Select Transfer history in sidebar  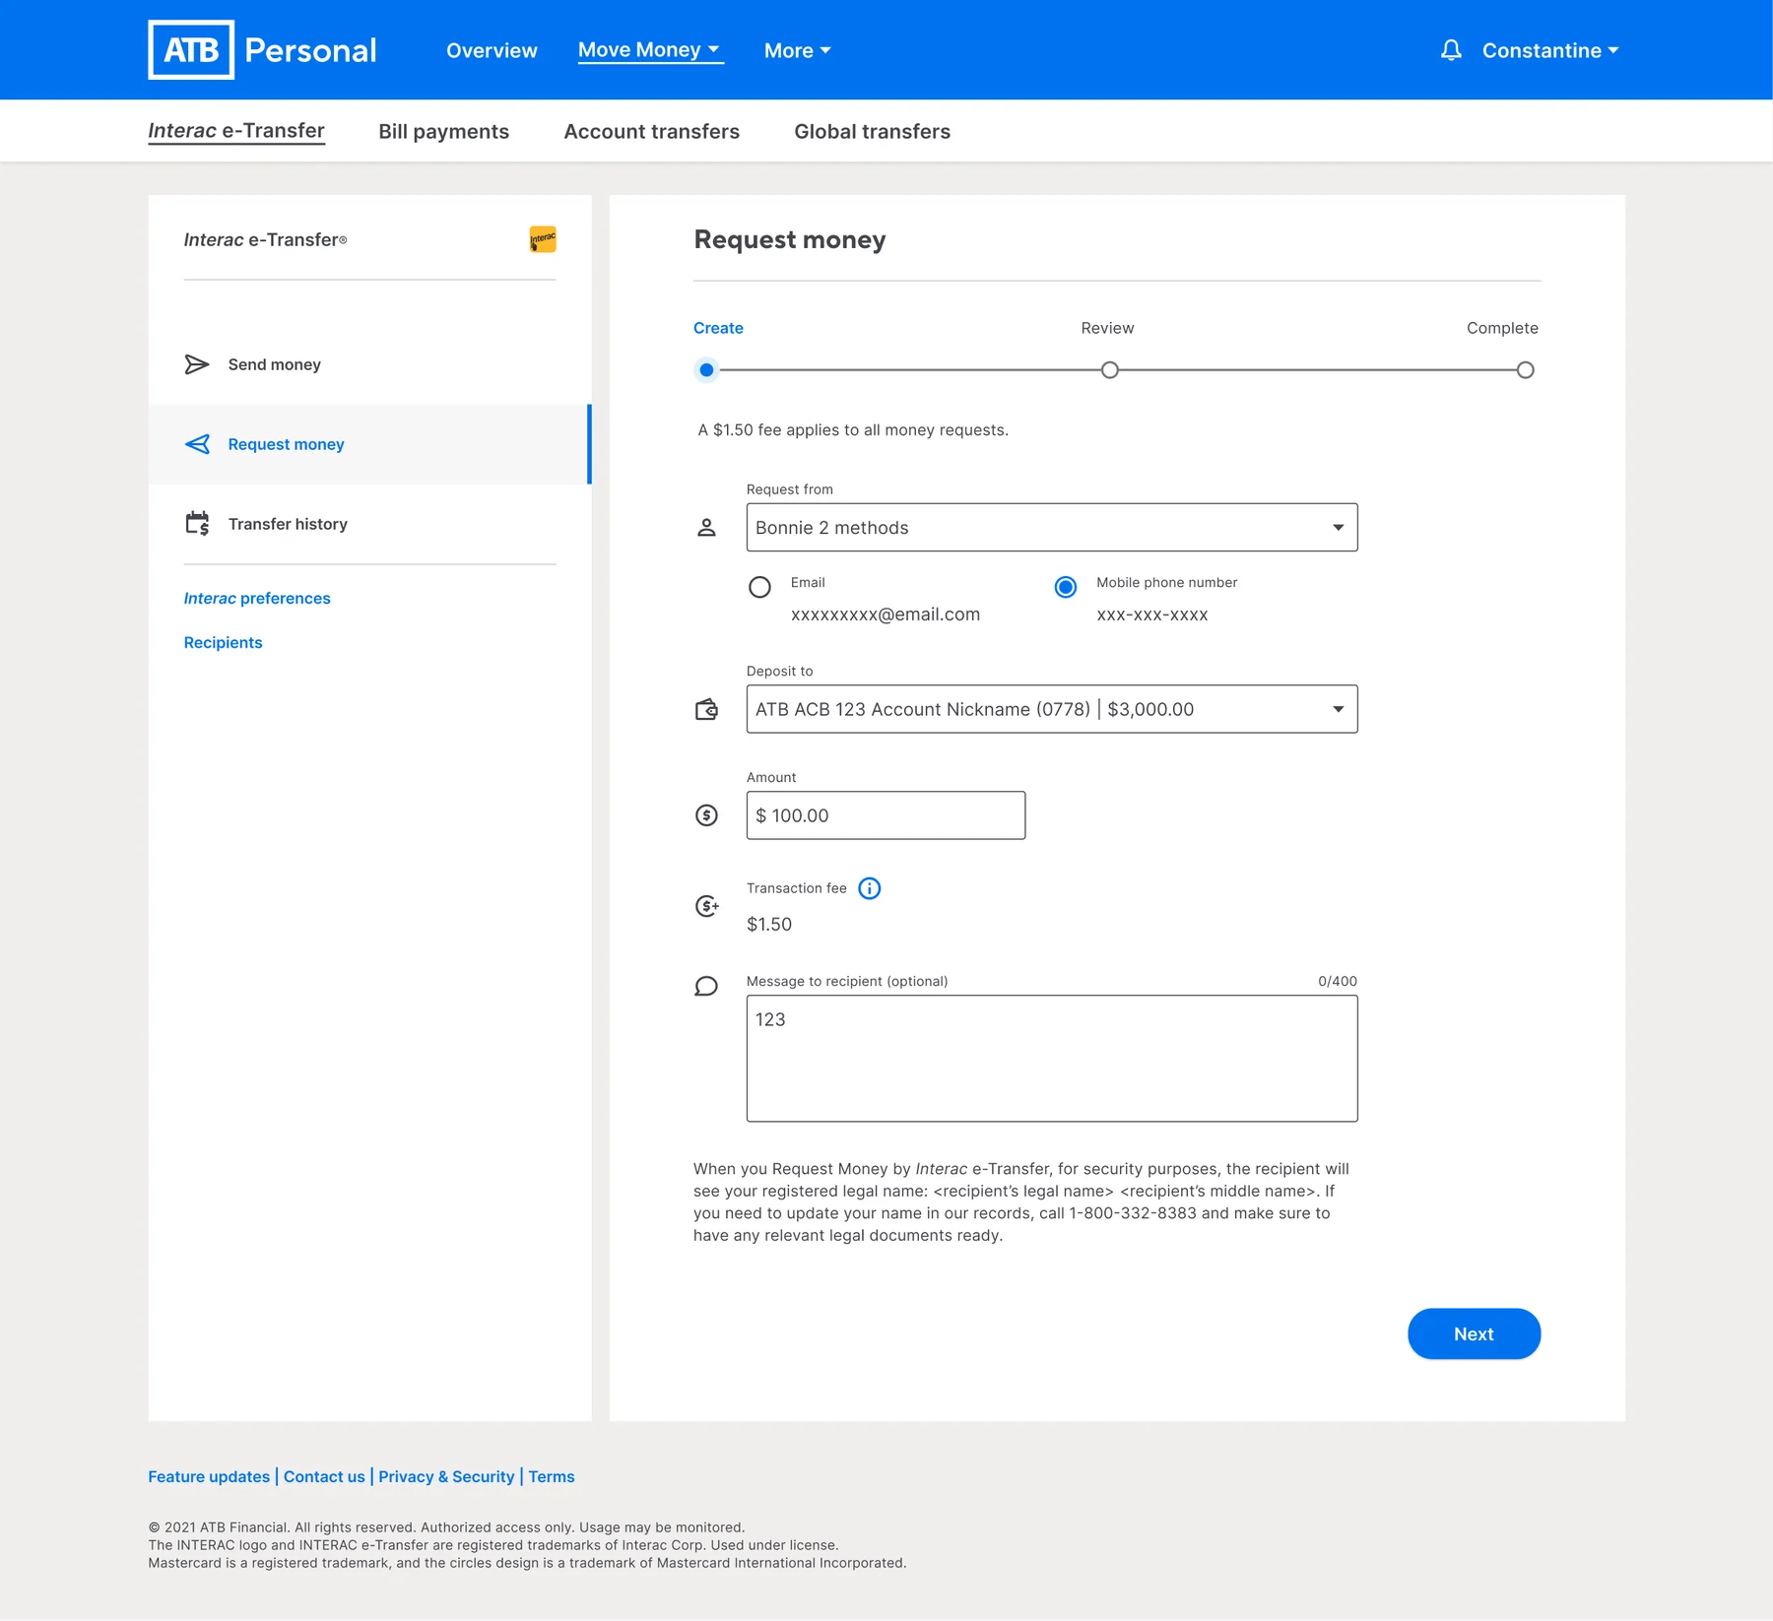(x=369, y=524)
